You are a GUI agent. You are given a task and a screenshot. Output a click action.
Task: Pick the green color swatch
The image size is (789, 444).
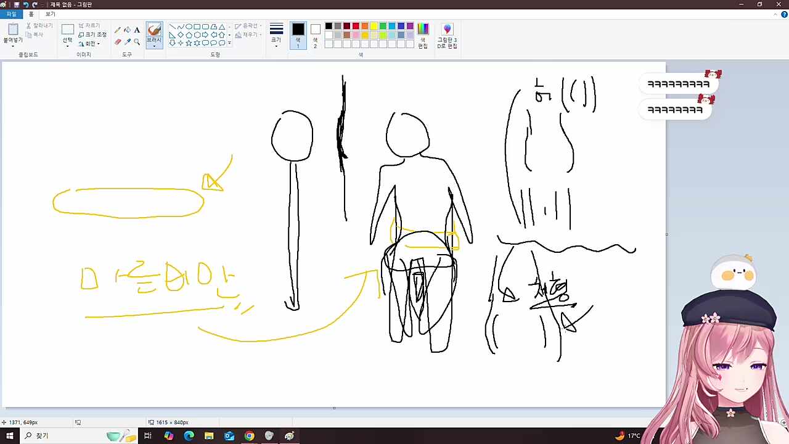[383, 26]
